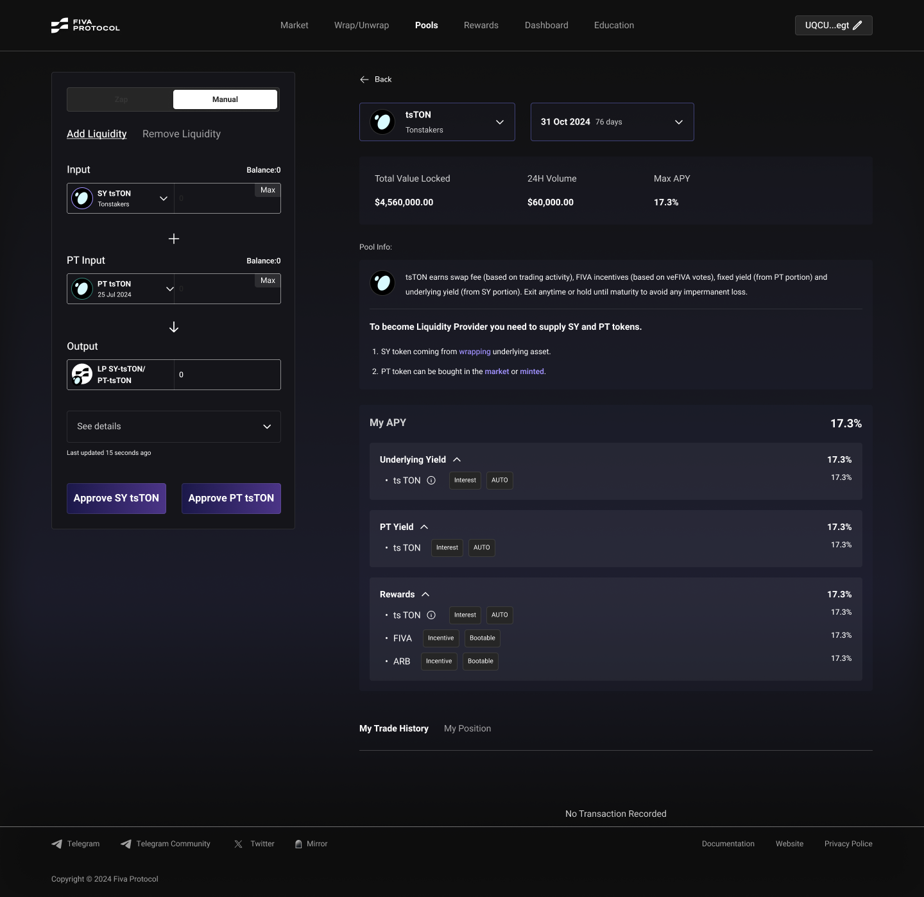924x897 pixels.
Task: Switch to the My Position tab
Action: click(x=467, y=728)
